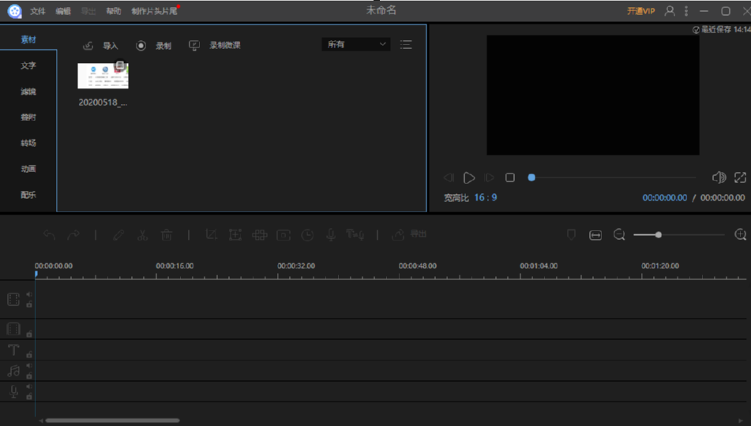Switch to the 转场 sidebar tab
The height and width of the screenshot is (426, 751).
(x=28, y=143)
